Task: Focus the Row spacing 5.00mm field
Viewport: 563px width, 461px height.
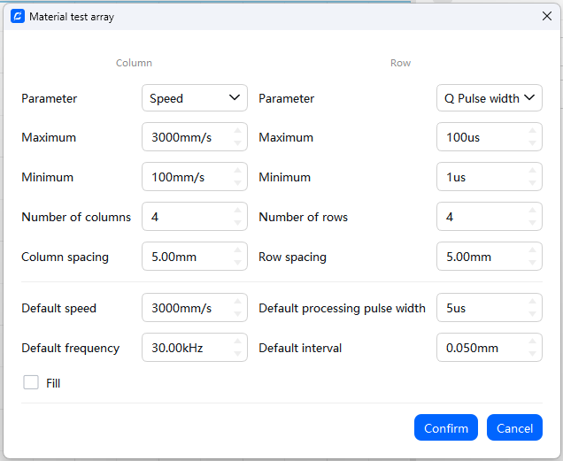Action: click(479, 257)
